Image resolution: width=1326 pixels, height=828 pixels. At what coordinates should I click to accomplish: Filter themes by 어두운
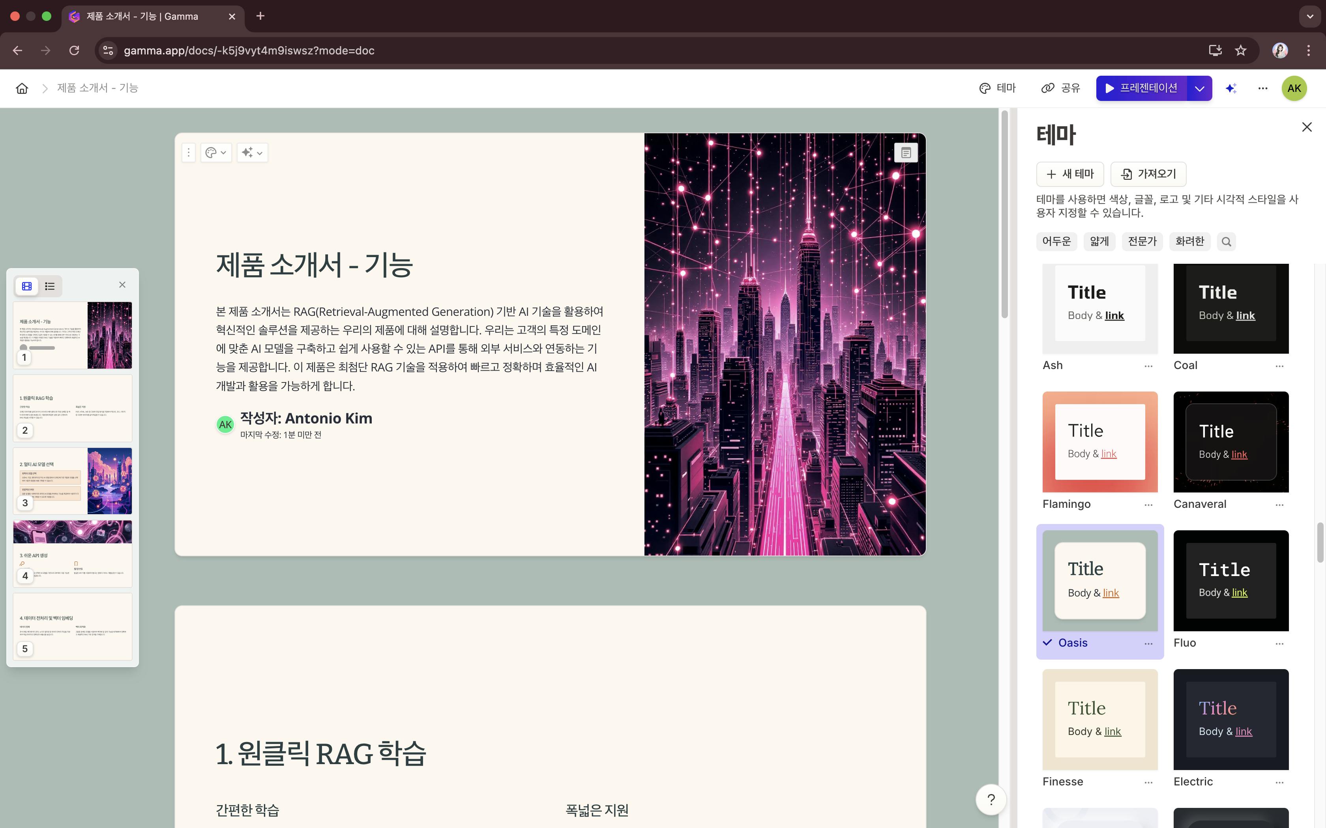(x=1056, y=241)
